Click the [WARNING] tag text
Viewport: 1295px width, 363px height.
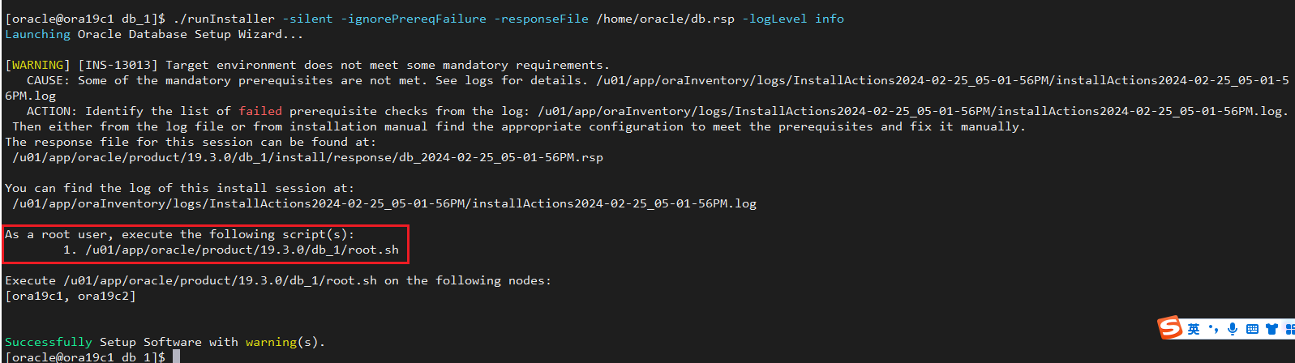point(38,65)
